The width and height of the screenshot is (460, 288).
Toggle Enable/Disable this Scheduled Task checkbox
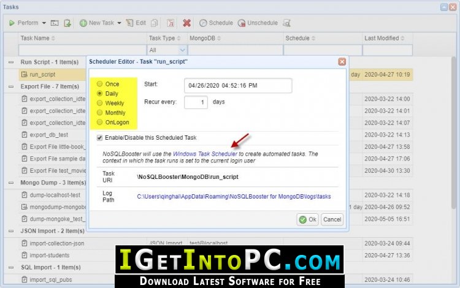100,138
